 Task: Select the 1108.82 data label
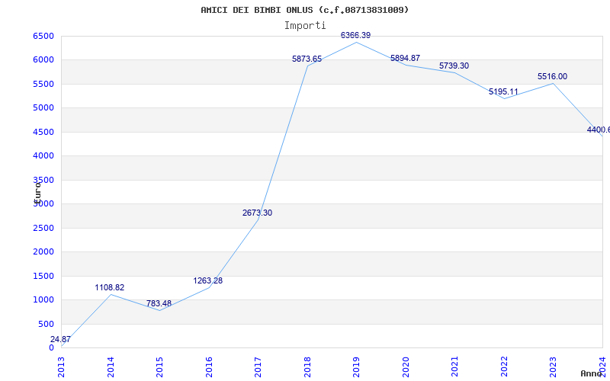[110, 288]
